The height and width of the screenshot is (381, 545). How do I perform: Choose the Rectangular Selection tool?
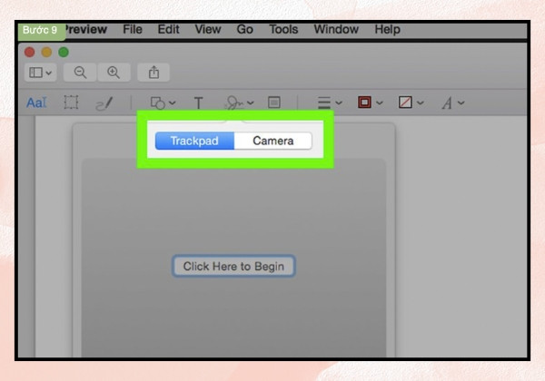point(71,103)
